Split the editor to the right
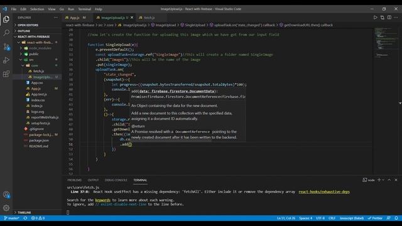 (x=389, y=18)
